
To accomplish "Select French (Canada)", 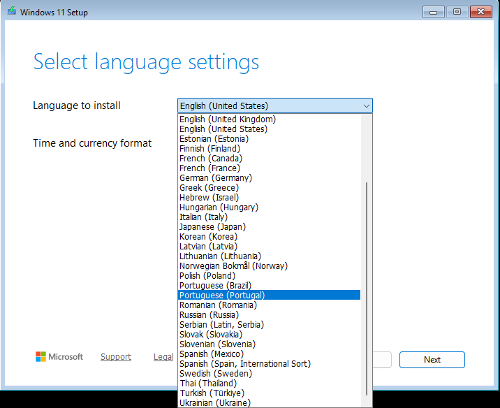I will click(269, 158).
